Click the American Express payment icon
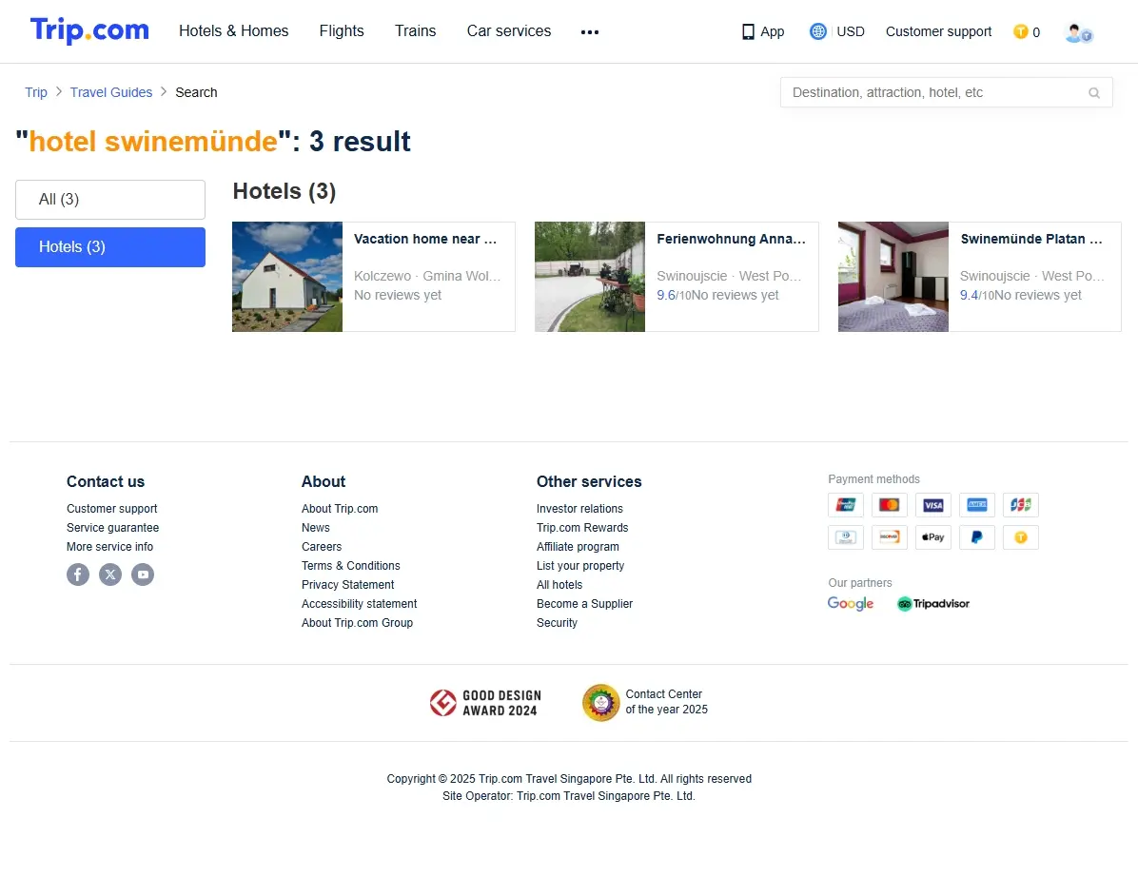The width and height of the screenshot is (1138, 876). 977,504
